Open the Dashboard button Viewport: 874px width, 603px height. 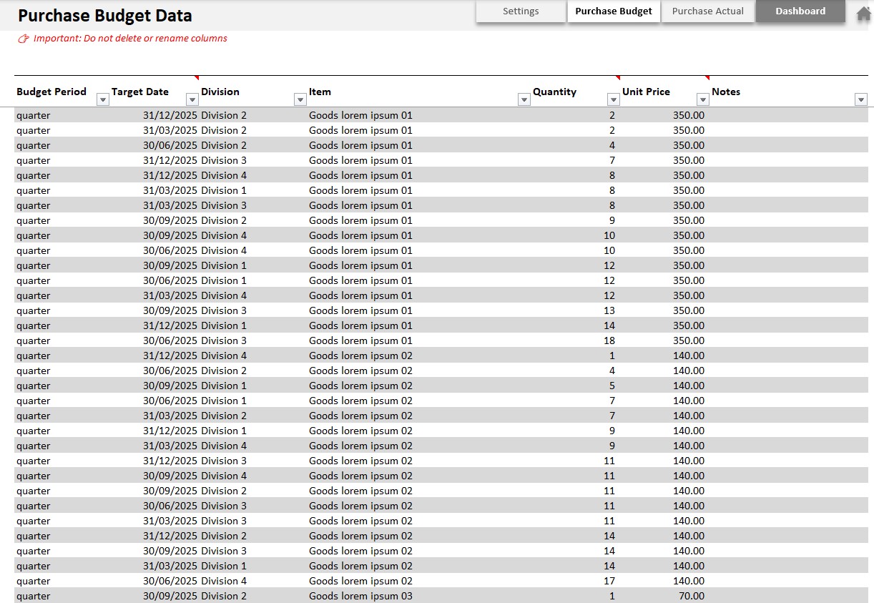(x=800, y=11)
